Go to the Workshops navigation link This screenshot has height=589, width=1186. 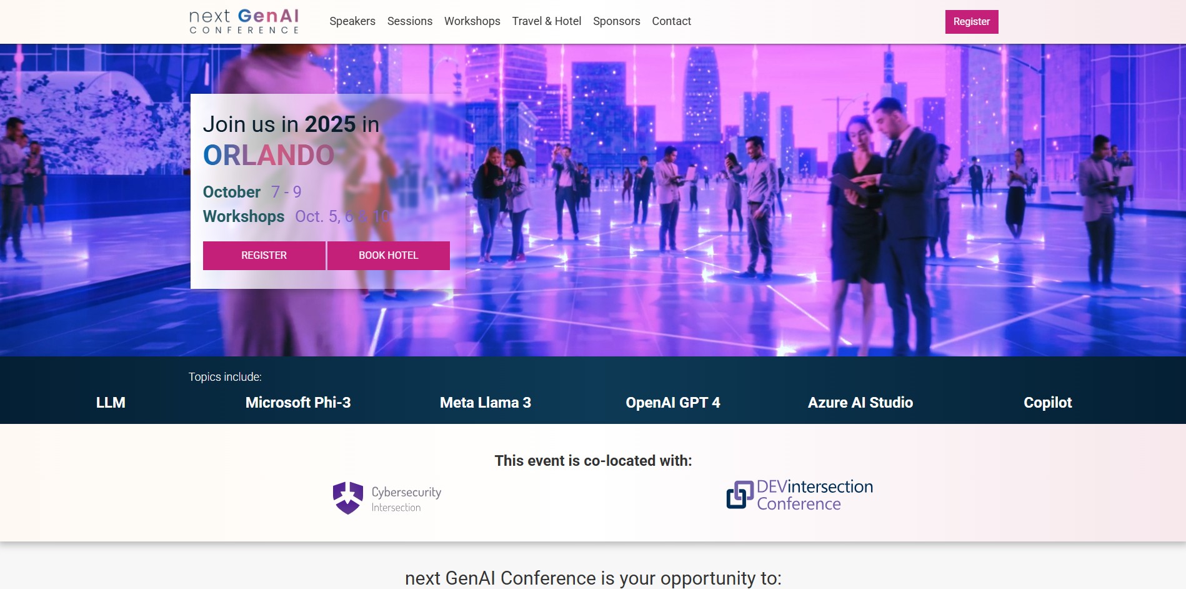[472, 21]
